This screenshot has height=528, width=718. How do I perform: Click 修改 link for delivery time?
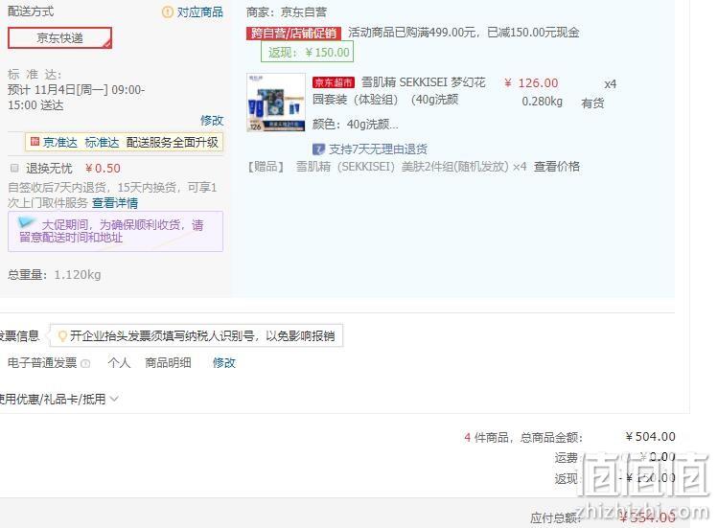click(x=212, y=121)
